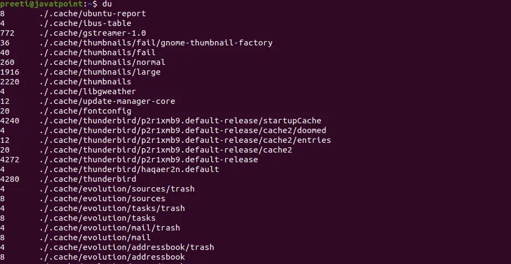Viewport: 511px width, 264px height.
Task: Select the ./.cache/ubuntu-report line
Action: (x=73, y=14)
